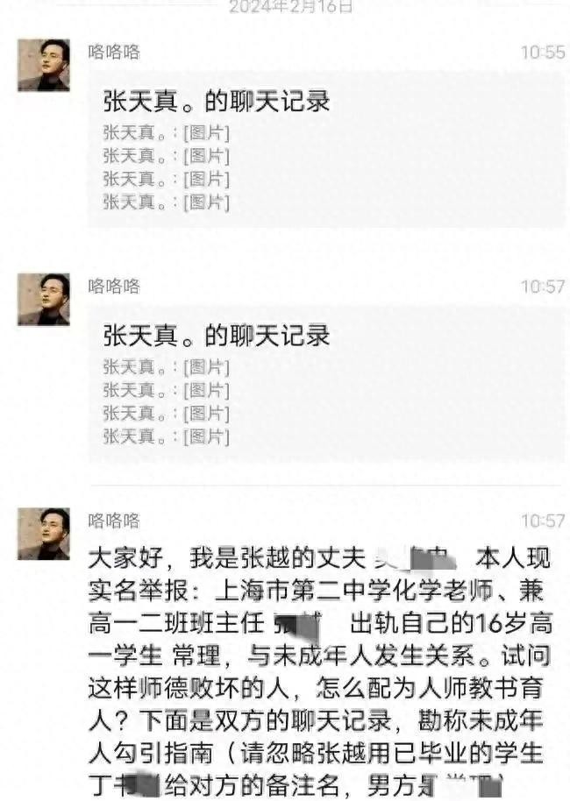The height and width of the screenshot is (801, 570).
Task: Tap the title of the first chat record card
Action: pos(217,101)
